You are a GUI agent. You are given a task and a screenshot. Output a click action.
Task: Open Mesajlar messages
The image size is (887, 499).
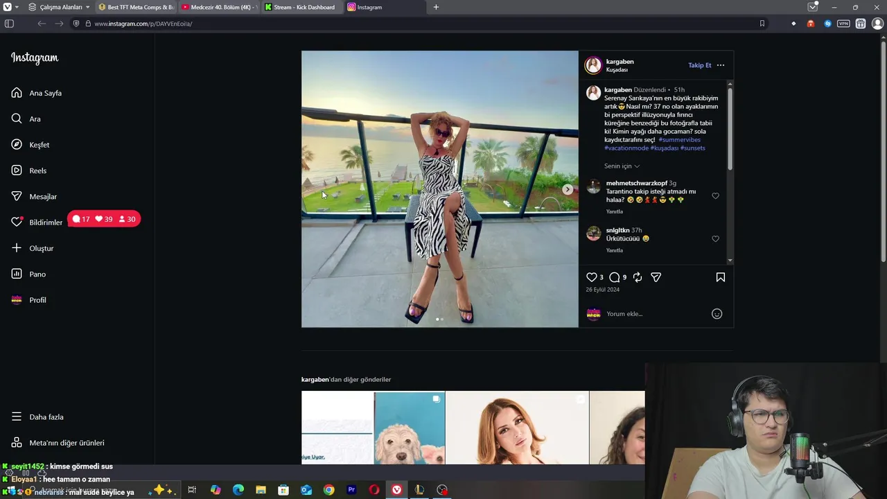[x=34, y=196]
